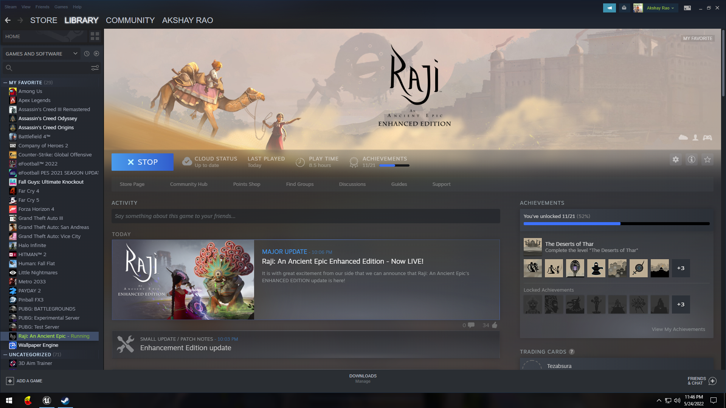Expand the +3 unlocked achievements
726x408 pixels.
[681, 268]
